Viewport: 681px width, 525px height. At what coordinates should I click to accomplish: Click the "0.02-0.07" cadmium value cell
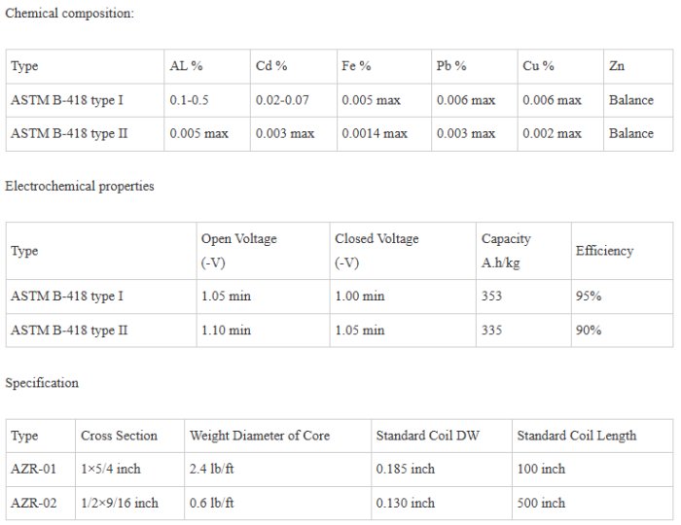click(x=284, y=100)
